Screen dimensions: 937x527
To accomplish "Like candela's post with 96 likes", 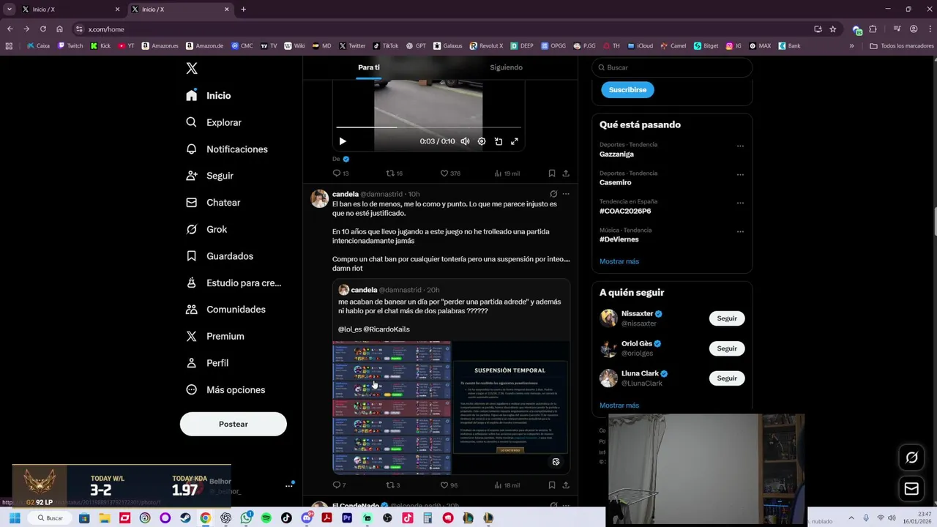I will tap(449, 485).
